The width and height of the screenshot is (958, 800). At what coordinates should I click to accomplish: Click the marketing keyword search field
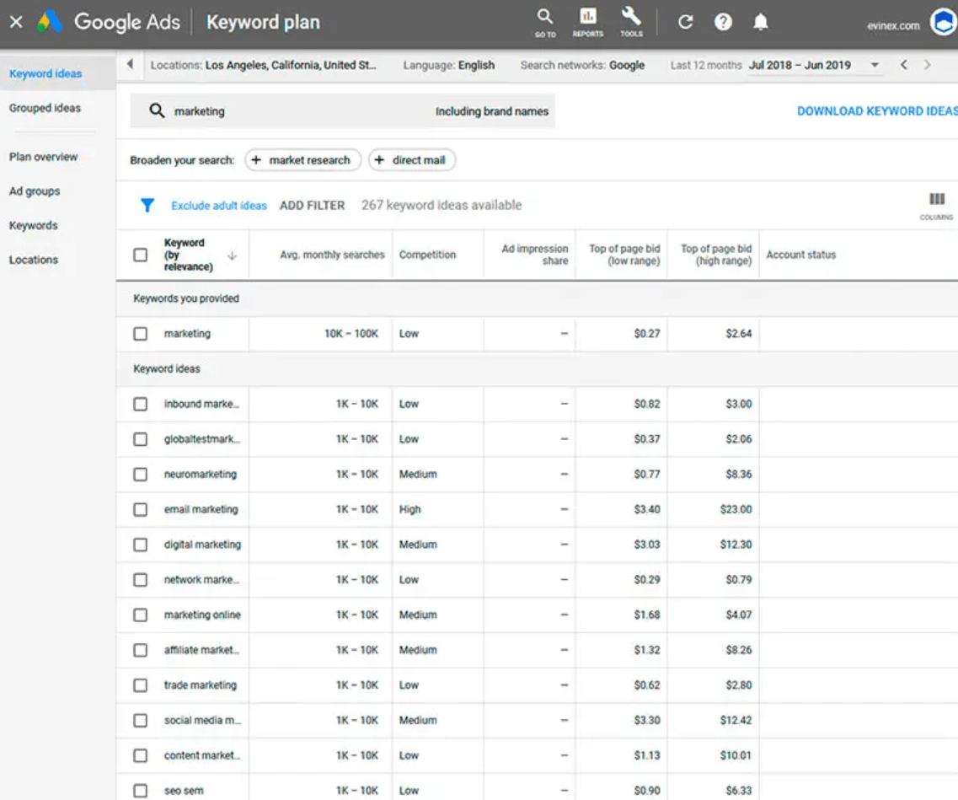[342, 111]
